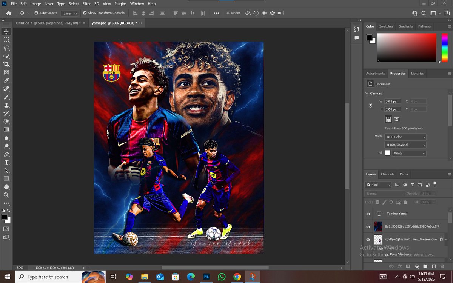Collapse the Canvas section in Properties

(x=367, y=93)
